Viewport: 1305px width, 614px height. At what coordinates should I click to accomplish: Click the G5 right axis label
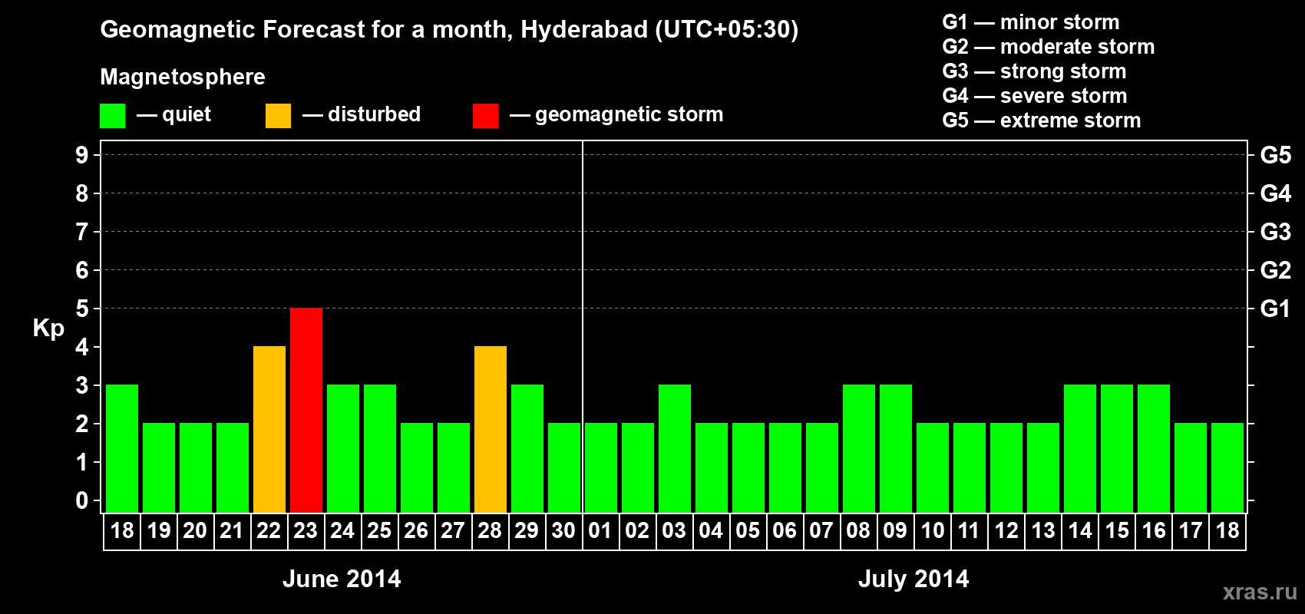point(1276,155)
